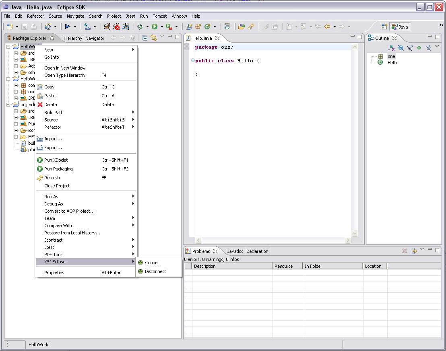Click the External Tools run icon

169,27
